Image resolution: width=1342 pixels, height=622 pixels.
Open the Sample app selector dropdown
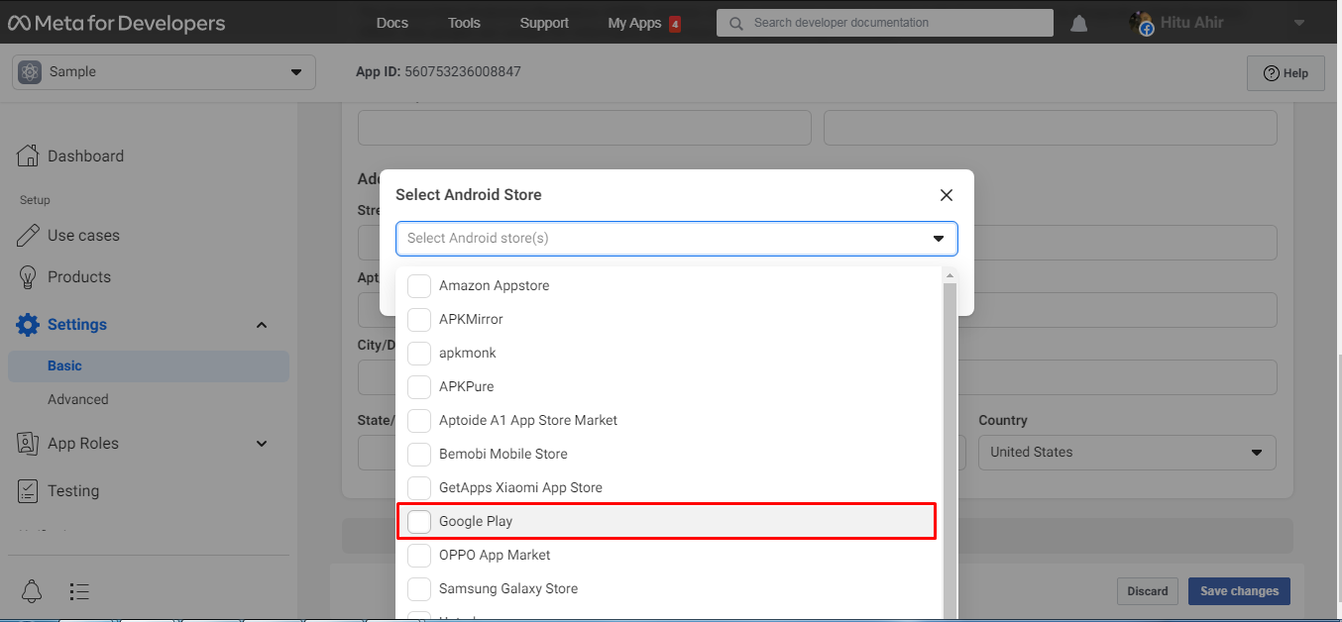pos(164,72)
